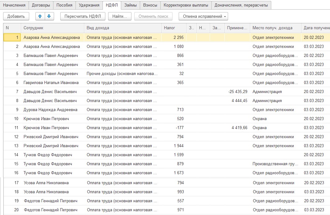The width and height of the screenshot is (330, 215).
Task: Click the Найти... button
Action: (x=120, y=16)
